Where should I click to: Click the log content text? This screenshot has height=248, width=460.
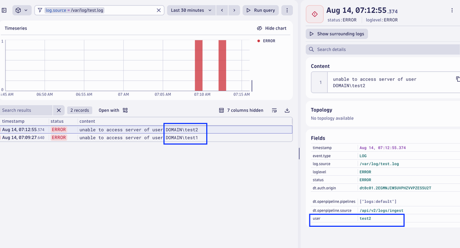coord(375,82)
